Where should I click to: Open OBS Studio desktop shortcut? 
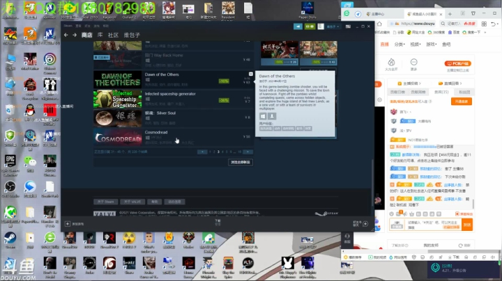point(10,188)
